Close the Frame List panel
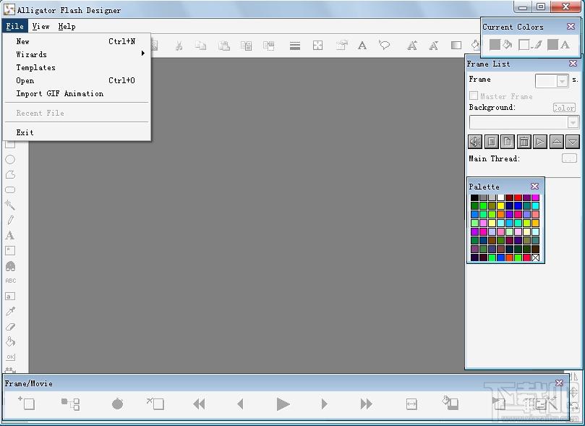Image resolution: width=585 pixels, height=426 pixels. pos(573,64)
